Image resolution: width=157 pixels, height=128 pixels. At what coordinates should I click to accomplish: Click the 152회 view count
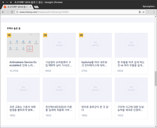(120, 115)
